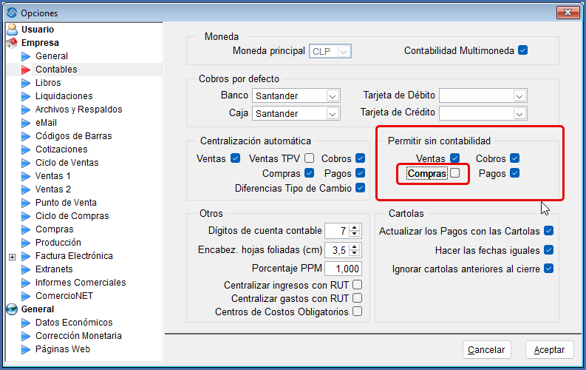Image resolution: width=586 pixels, height=370 pixels.
Task: Toggle Ignorar cartolas anteriores al cierre
Action: (548, 269)
